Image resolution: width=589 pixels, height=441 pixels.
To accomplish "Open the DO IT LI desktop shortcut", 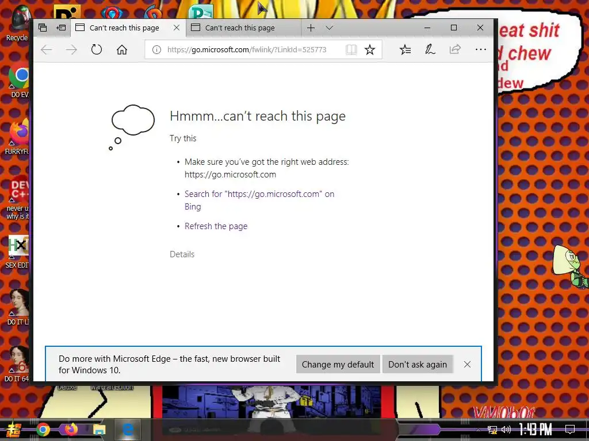I will pyautogui.click(x=18, y=308).
